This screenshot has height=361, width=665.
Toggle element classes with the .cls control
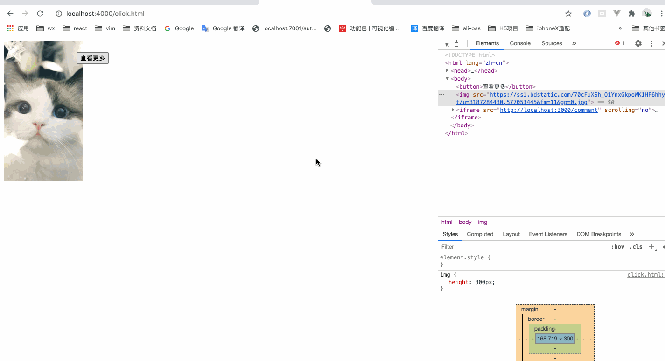[636, 246]
